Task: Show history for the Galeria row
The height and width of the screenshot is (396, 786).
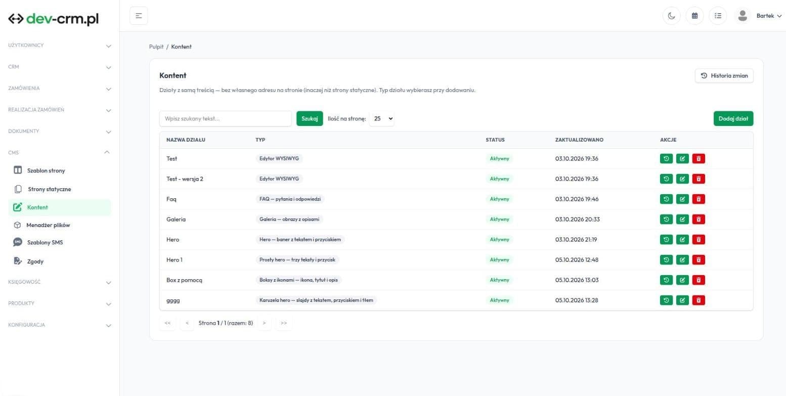Action: click(667, 219)
